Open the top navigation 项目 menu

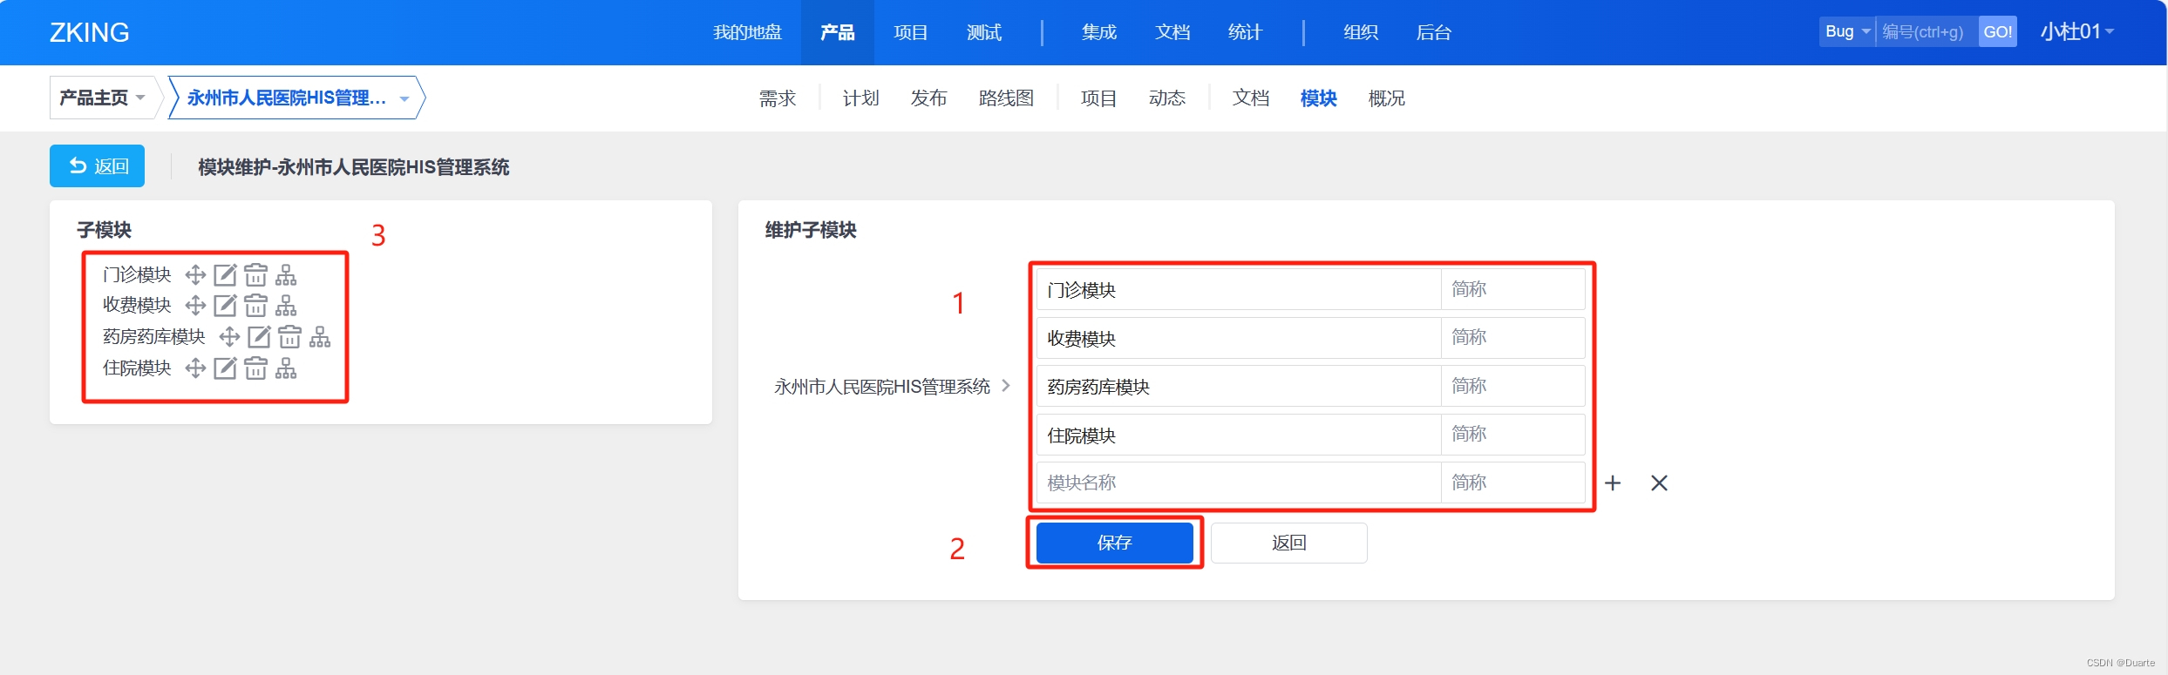(x=910, y=32)
